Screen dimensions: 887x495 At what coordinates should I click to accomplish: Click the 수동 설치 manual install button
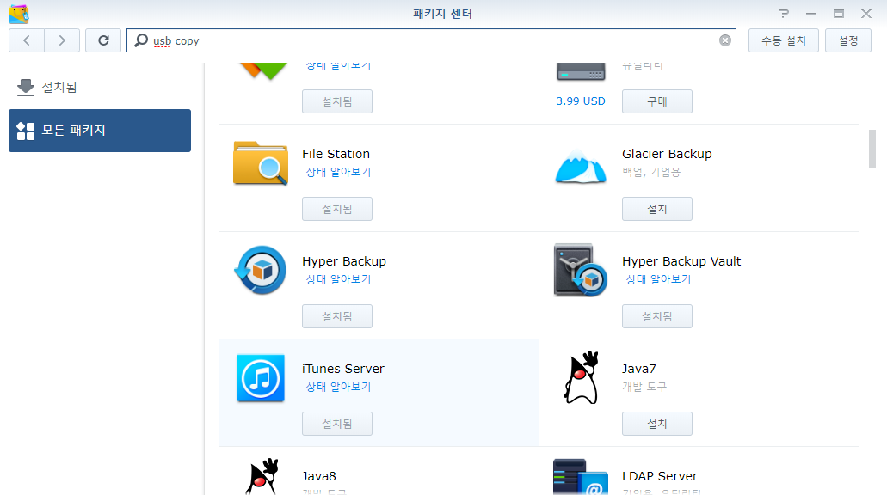point(783,40)
